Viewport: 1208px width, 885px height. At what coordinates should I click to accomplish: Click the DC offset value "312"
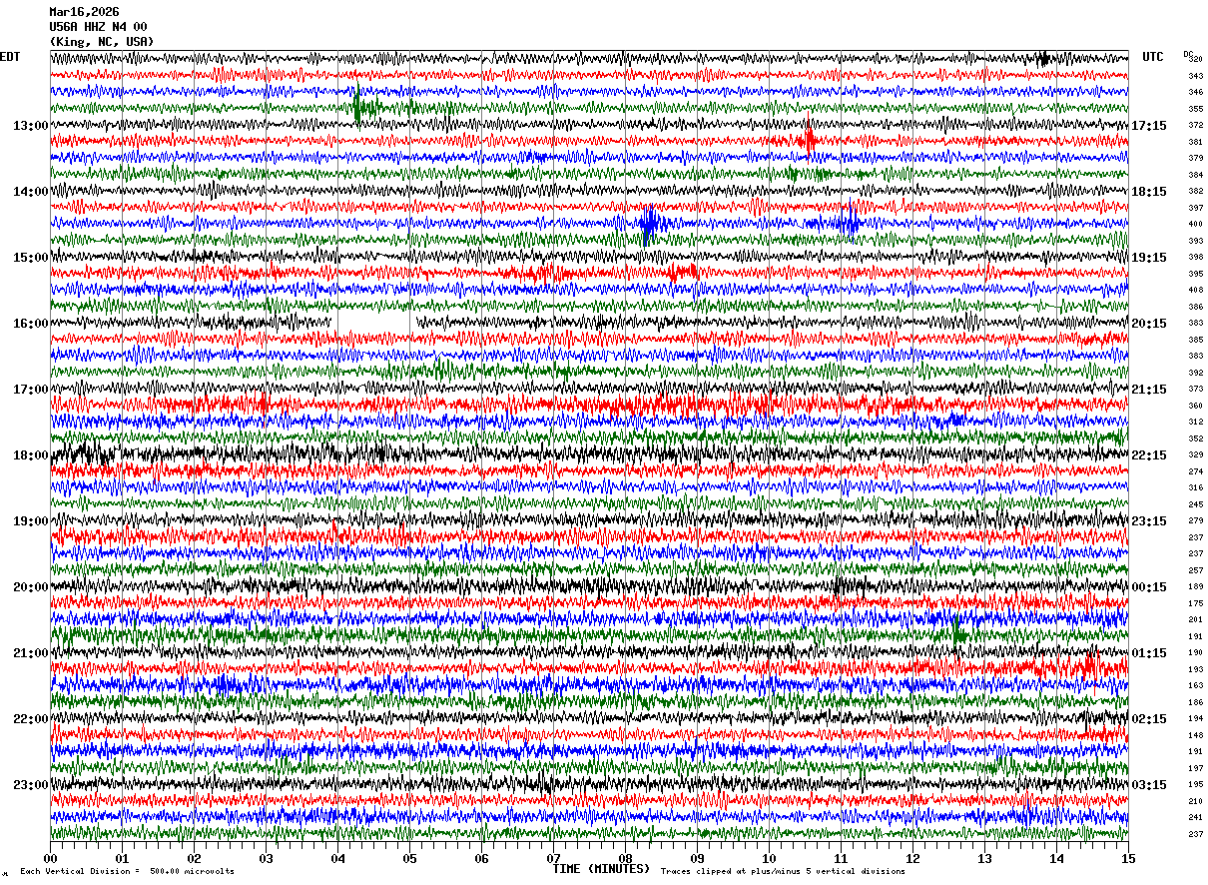[x=1195, y=422]
